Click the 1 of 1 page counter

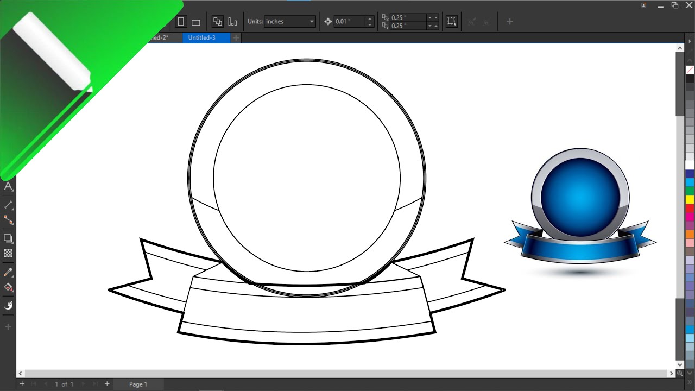tap(64, 384)
